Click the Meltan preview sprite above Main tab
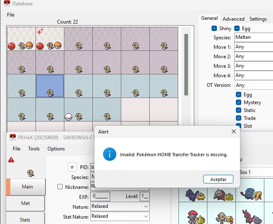The image size is (273, 224). (30, 172)
